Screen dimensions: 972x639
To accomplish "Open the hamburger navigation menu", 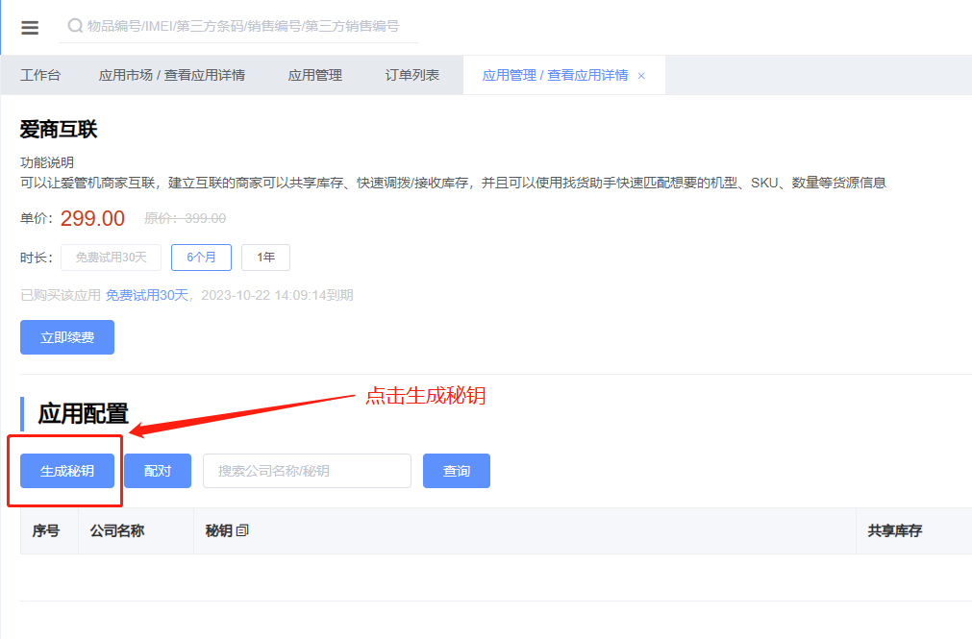I will 30,28.
